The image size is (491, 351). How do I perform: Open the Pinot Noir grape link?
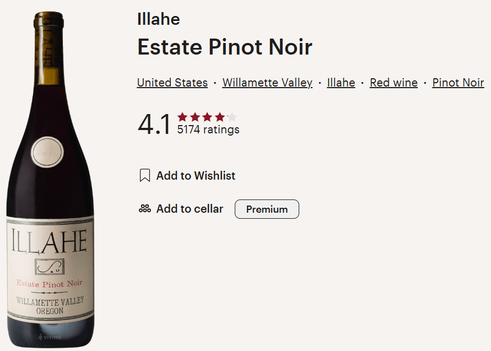click(458, 83)
